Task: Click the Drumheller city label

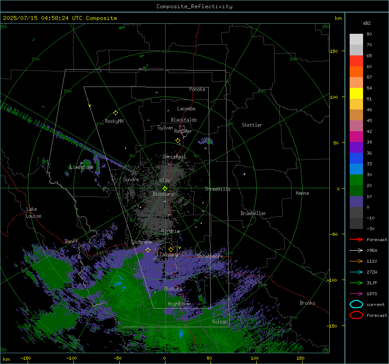Action: [253, 213]
